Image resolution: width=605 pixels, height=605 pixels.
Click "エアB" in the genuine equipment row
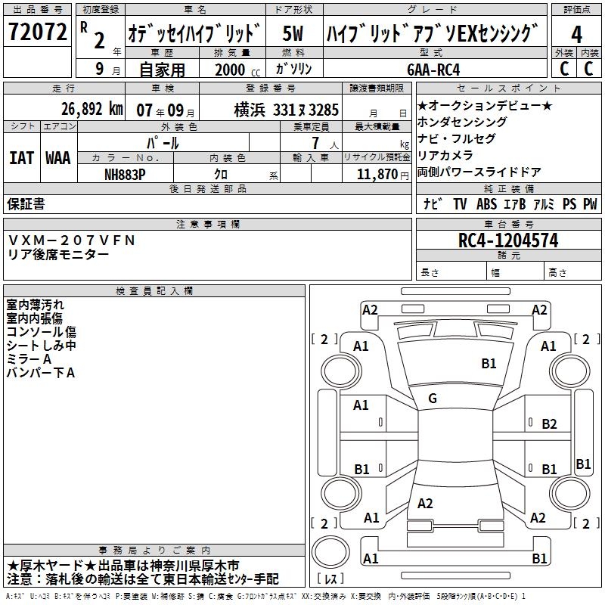tap(515, 203)
